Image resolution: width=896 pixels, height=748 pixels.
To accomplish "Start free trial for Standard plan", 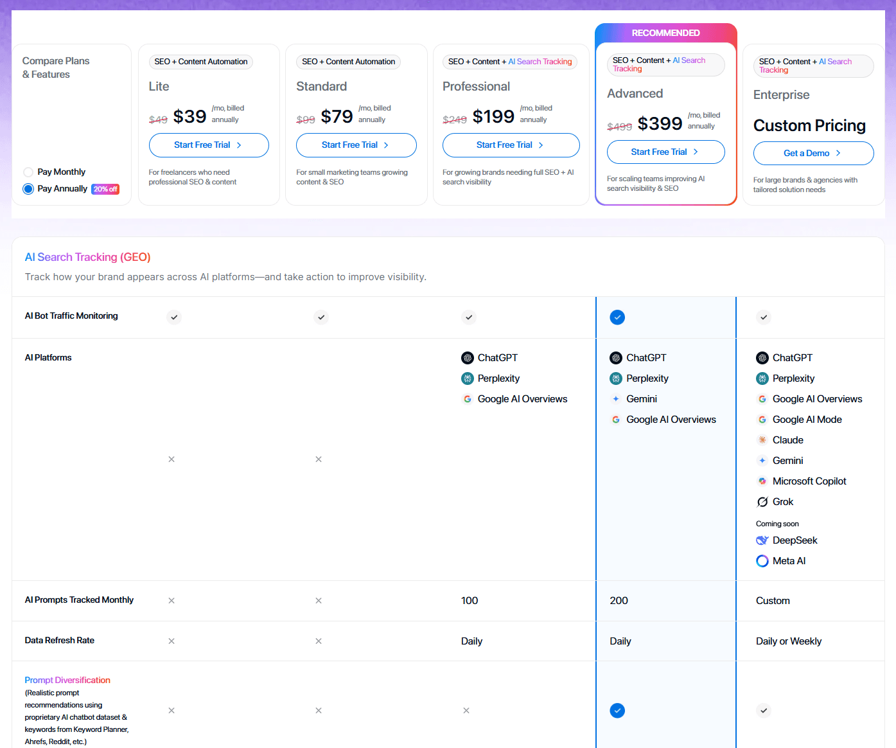I will (356, 145).
